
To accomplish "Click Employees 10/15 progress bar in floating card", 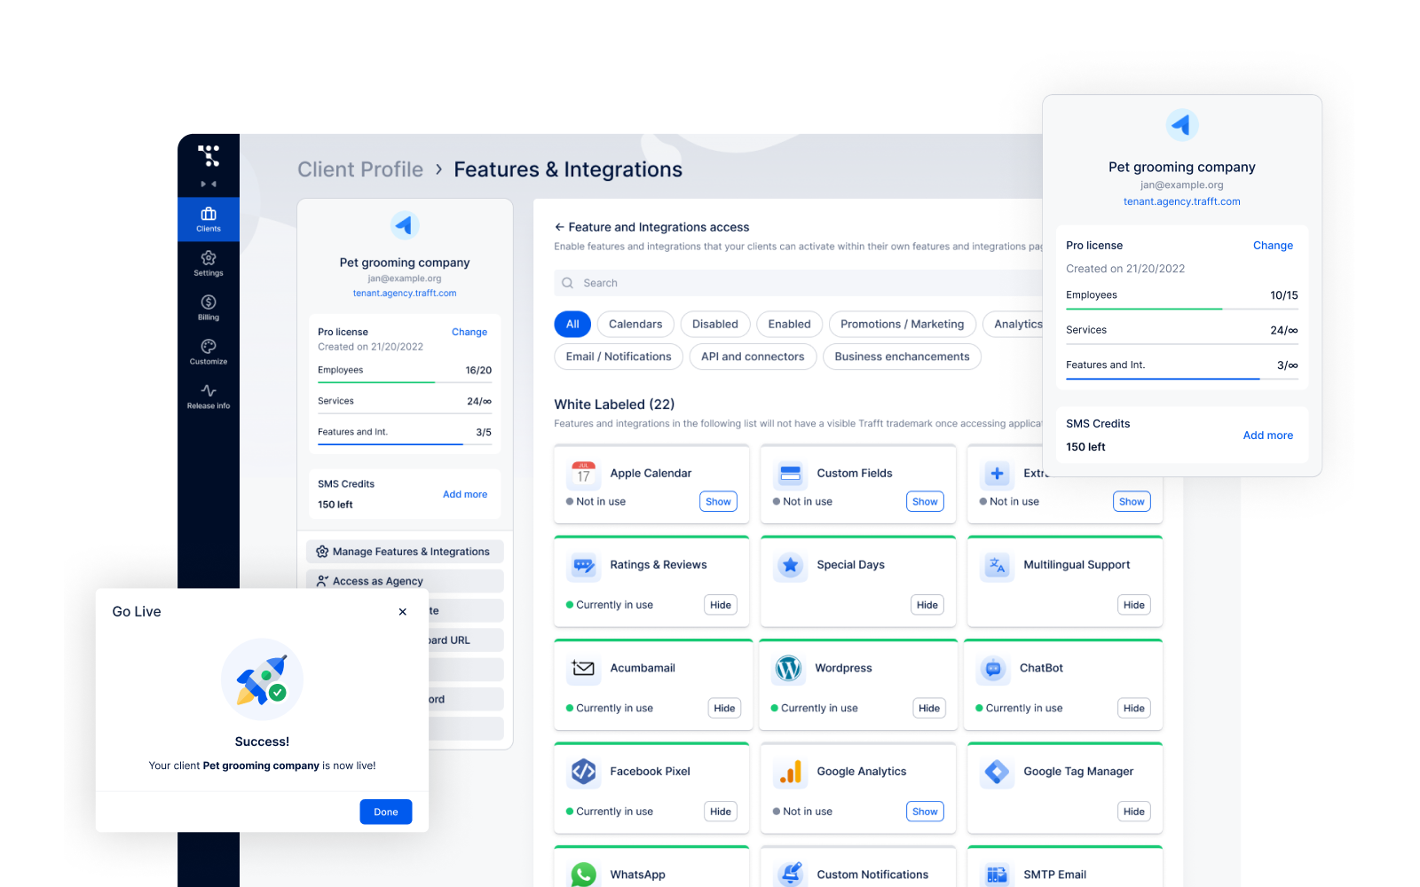I will (1182, 309).
